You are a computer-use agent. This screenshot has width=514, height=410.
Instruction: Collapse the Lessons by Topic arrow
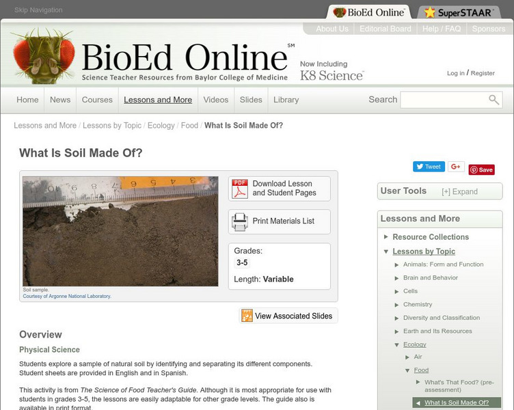(x=385, y=251)
